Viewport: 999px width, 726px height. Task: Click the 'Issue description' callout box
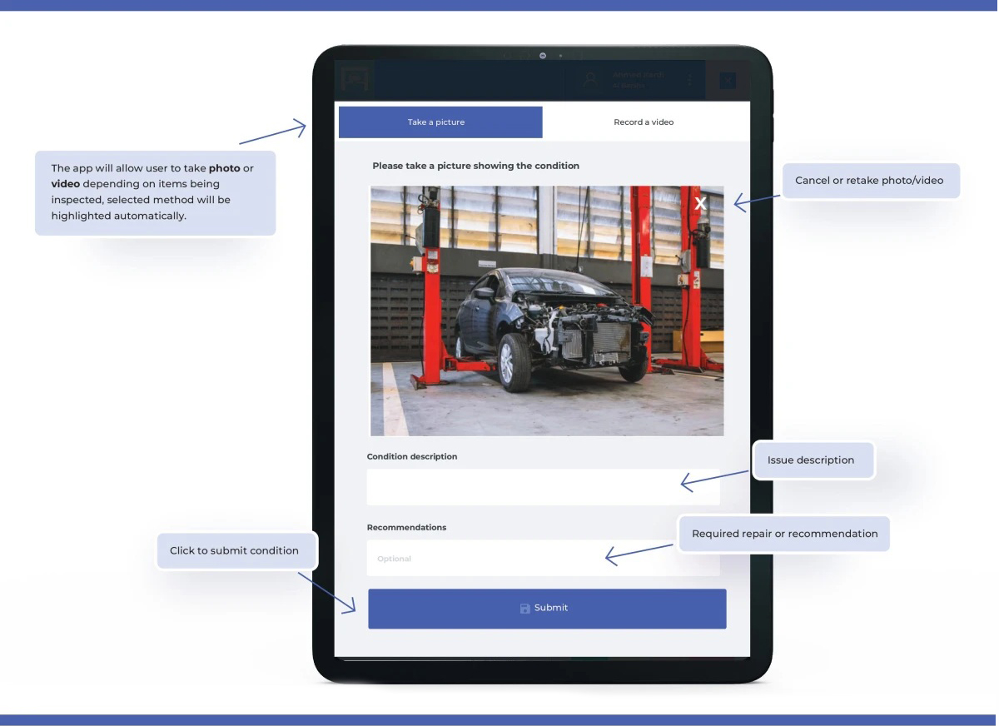tap(811, 460)
